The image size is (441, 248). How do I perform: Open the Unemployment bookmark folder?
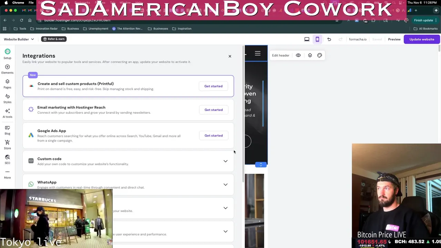(x=95, y=29)
